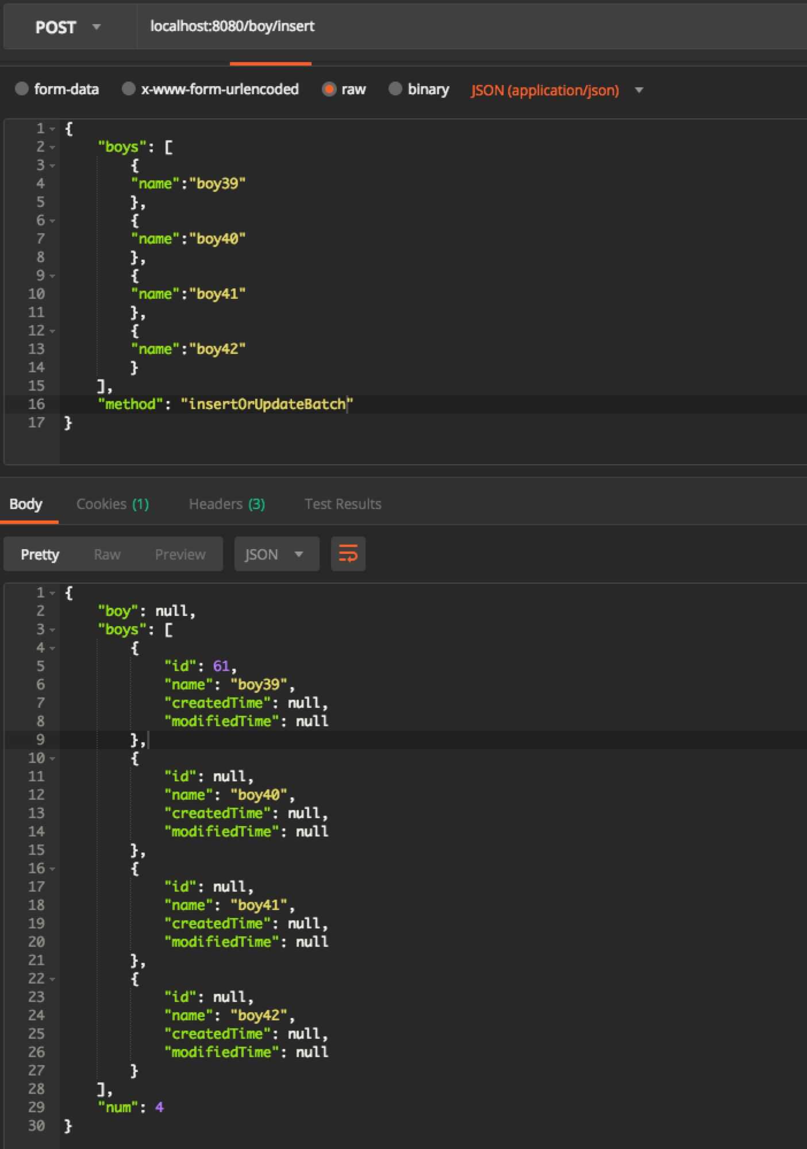Click the response line "boy": null
Screen dimensions: 807x1149
click(x=147, y=611)
